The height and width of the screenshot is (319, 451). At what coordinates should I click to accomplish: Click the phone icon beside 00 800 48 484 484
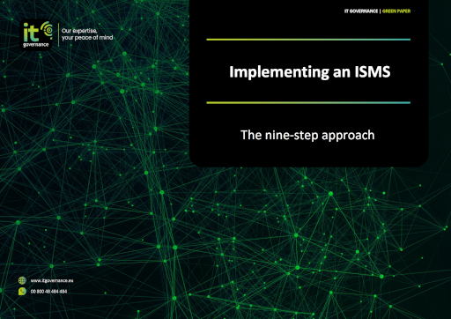(22, 292)
